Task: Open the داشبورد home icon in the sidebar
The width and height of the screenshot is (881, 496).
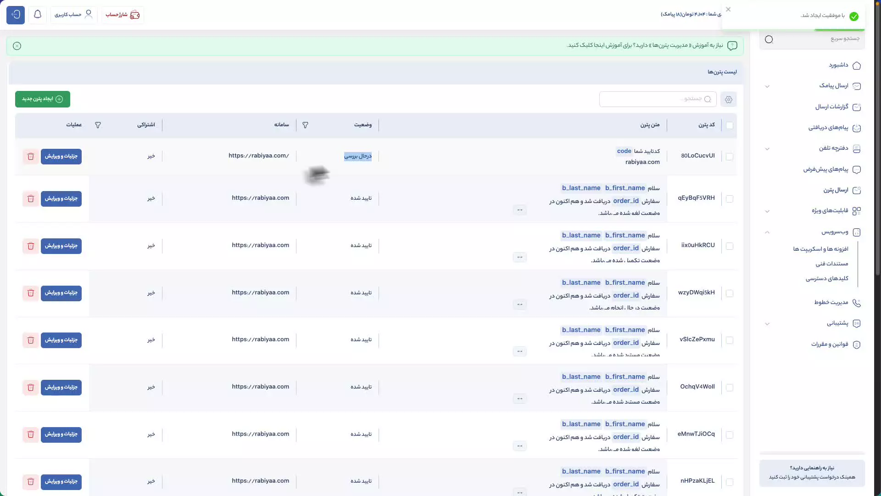Action: click(x=857, y=65)
